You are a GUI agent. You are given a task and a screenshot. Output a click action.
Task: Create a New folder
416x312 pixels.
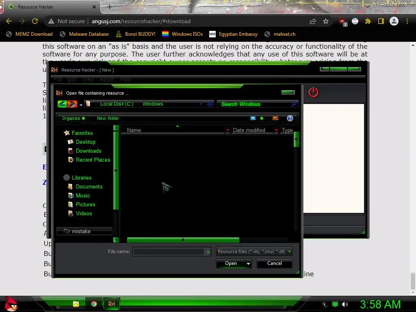point(108,118)
